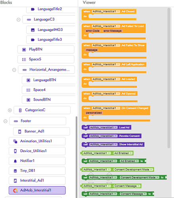The height and width of the screenshot is (198, 174).
Task: Click the LanguageC3 arrangement icon
Action: point(29,19)
